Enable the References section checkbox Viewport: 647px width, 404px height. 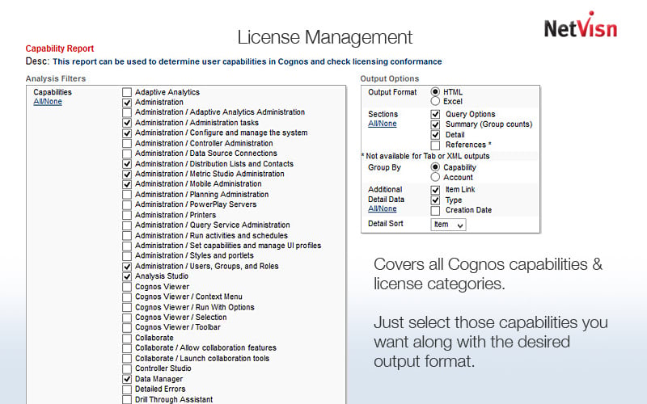(x=436, y=145)
